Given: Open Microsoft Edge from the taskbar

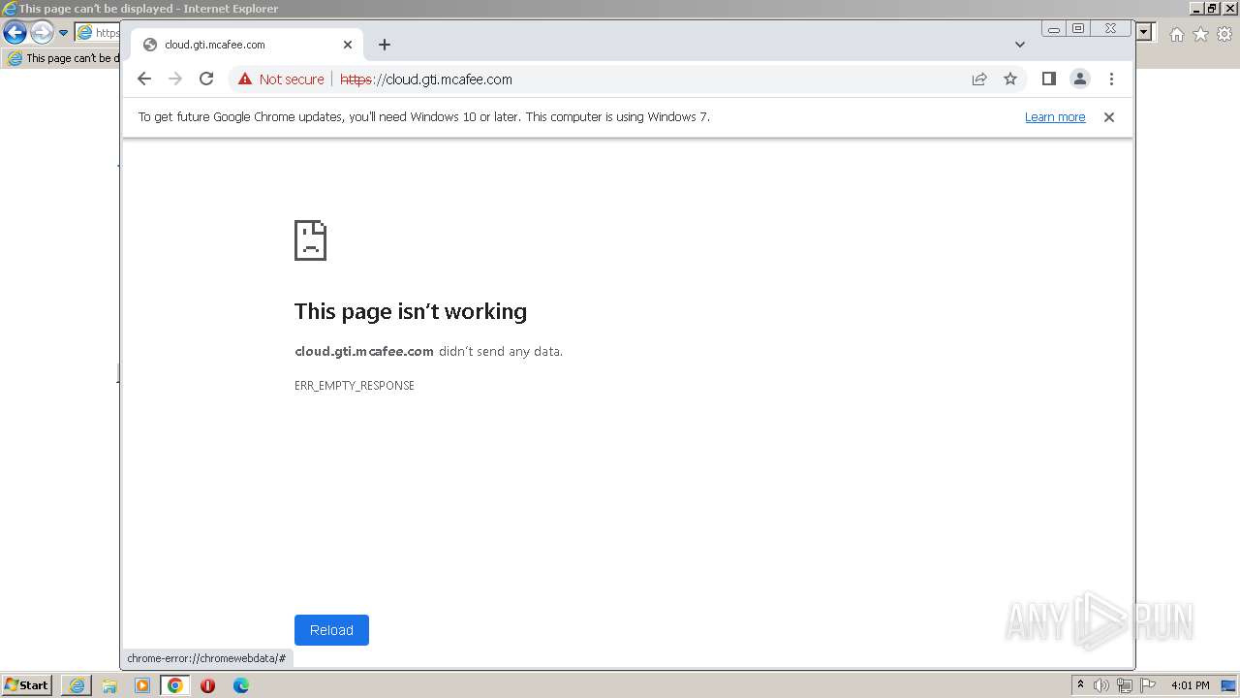Looking at the screenshot, I should click(x=241, y=685).
